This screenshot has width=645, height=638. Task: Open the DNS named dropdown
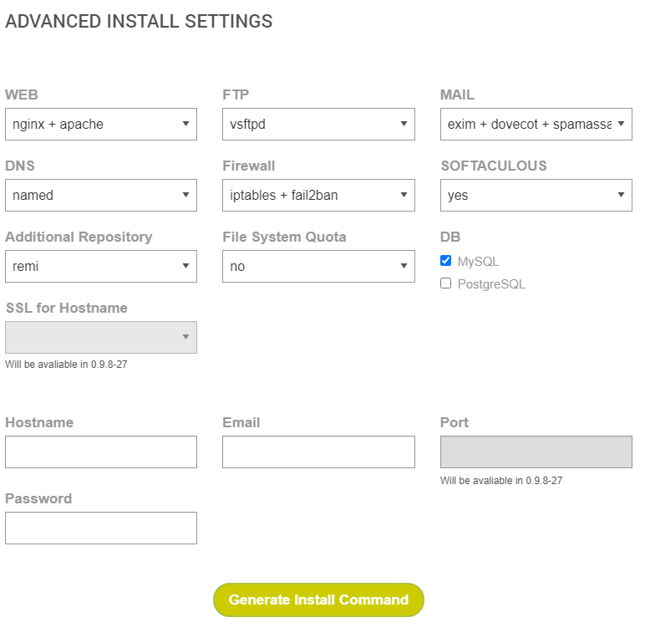[100, 196]
